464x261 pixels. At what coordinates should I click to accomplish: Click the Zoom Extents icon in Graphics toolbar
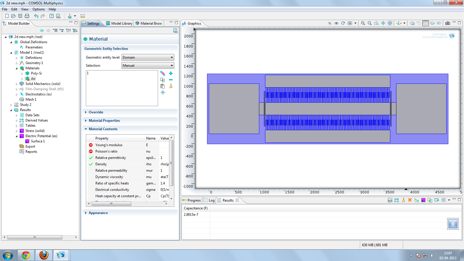[x=390, y=23]
